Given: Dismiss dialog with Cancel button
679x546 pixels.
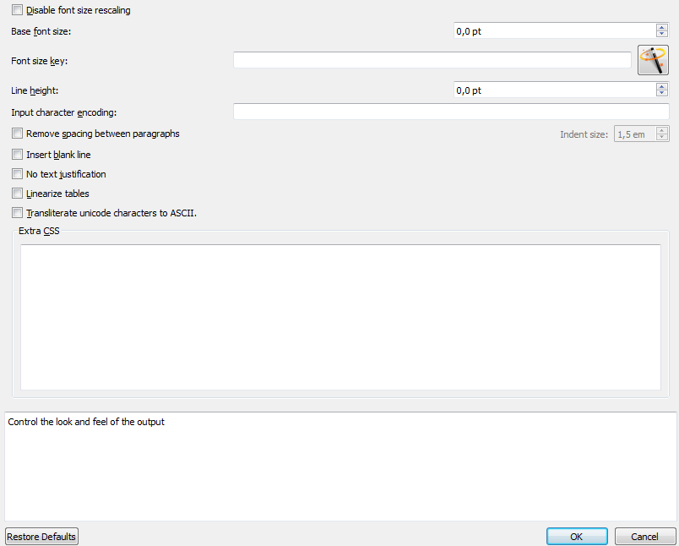Looking at the screenshot, I should pyautogui.click(x=644, y=537).
